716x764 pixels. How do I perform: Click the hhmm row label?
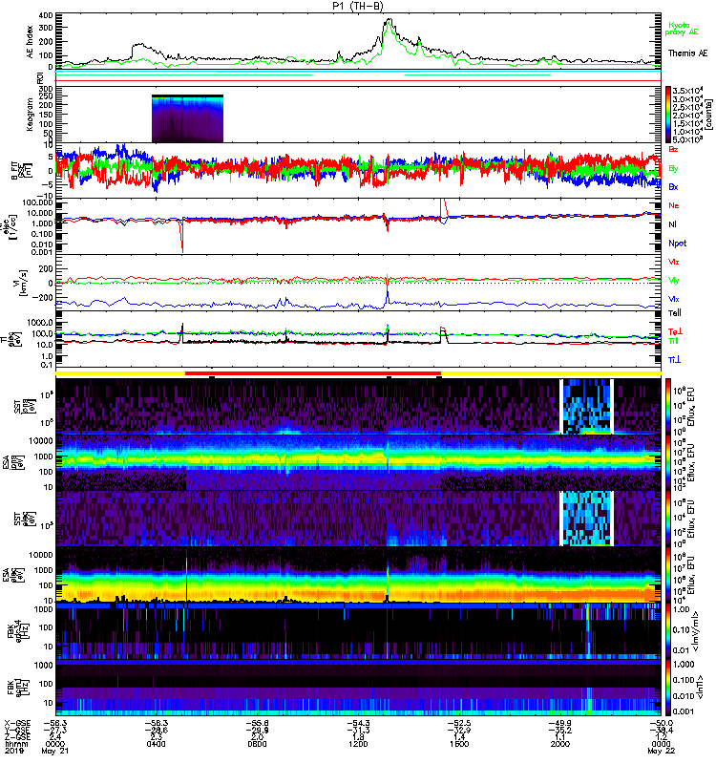[x=16, y=745]
